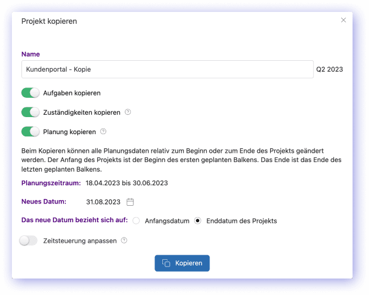
Task: Click the Zeitsteuerung anpassen label text
Action: (x=79, y=240)
